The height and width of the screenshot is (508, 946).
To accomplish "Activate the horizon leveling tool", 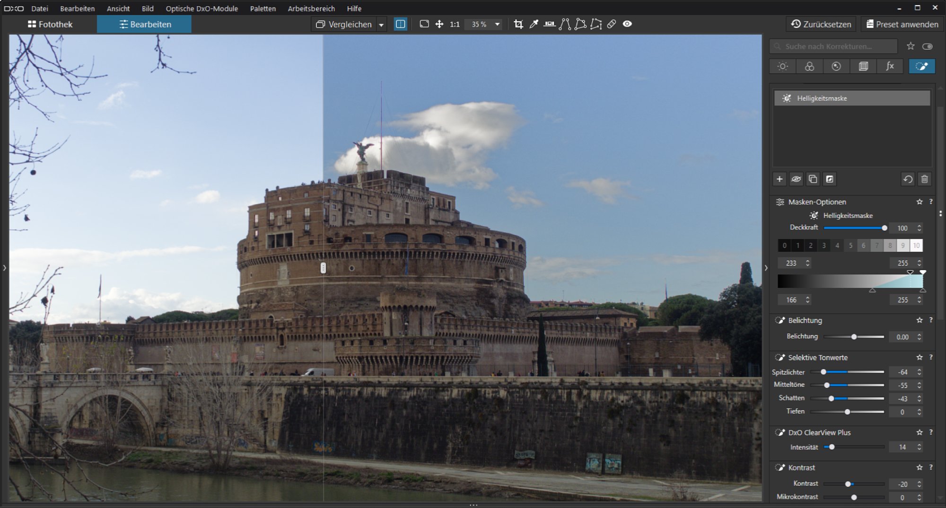I will point(549,24).
